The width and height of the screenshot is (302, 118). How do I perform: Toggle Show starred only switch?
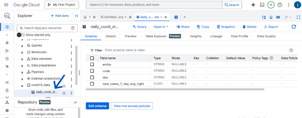coord(21,35)
